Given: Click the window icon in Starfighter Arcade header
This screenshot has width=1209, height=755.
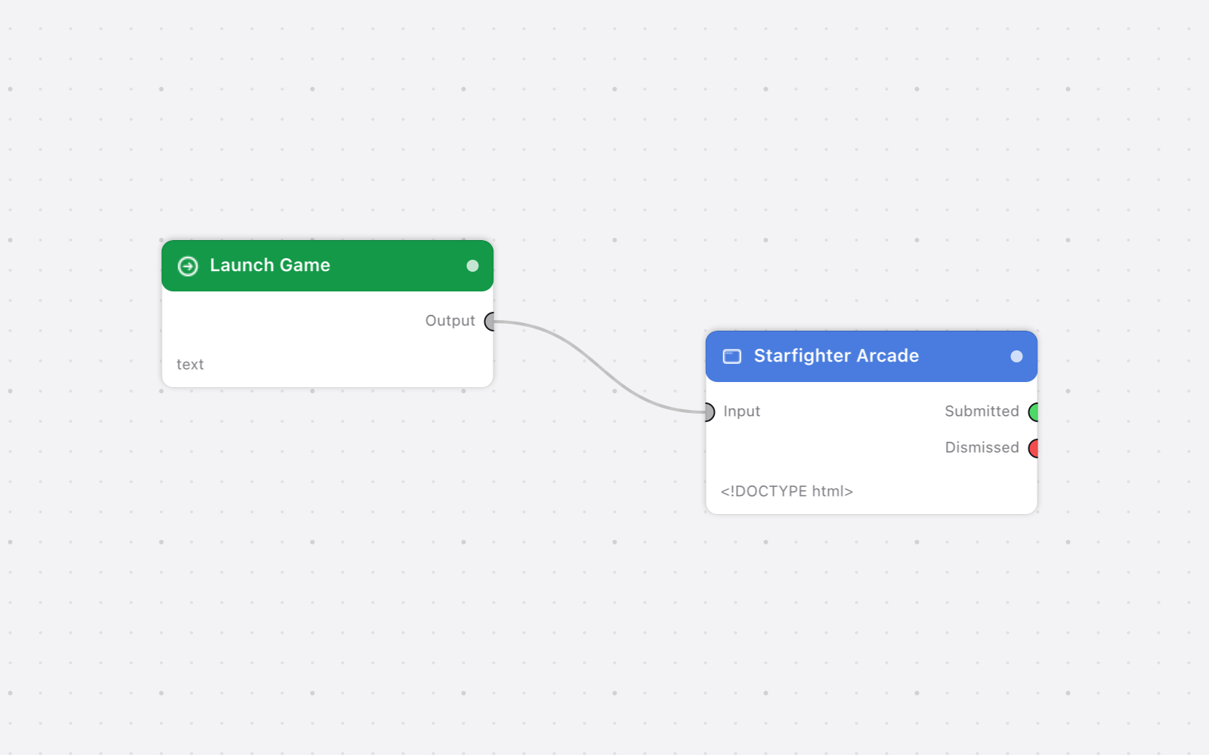Looking at the screenshot, I should click(732, 356).
